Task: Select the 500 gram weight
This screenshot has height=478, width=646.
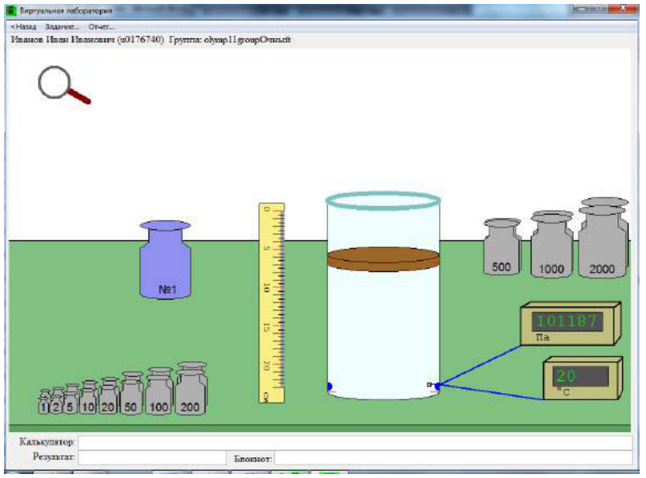Action: pos(502,247)
